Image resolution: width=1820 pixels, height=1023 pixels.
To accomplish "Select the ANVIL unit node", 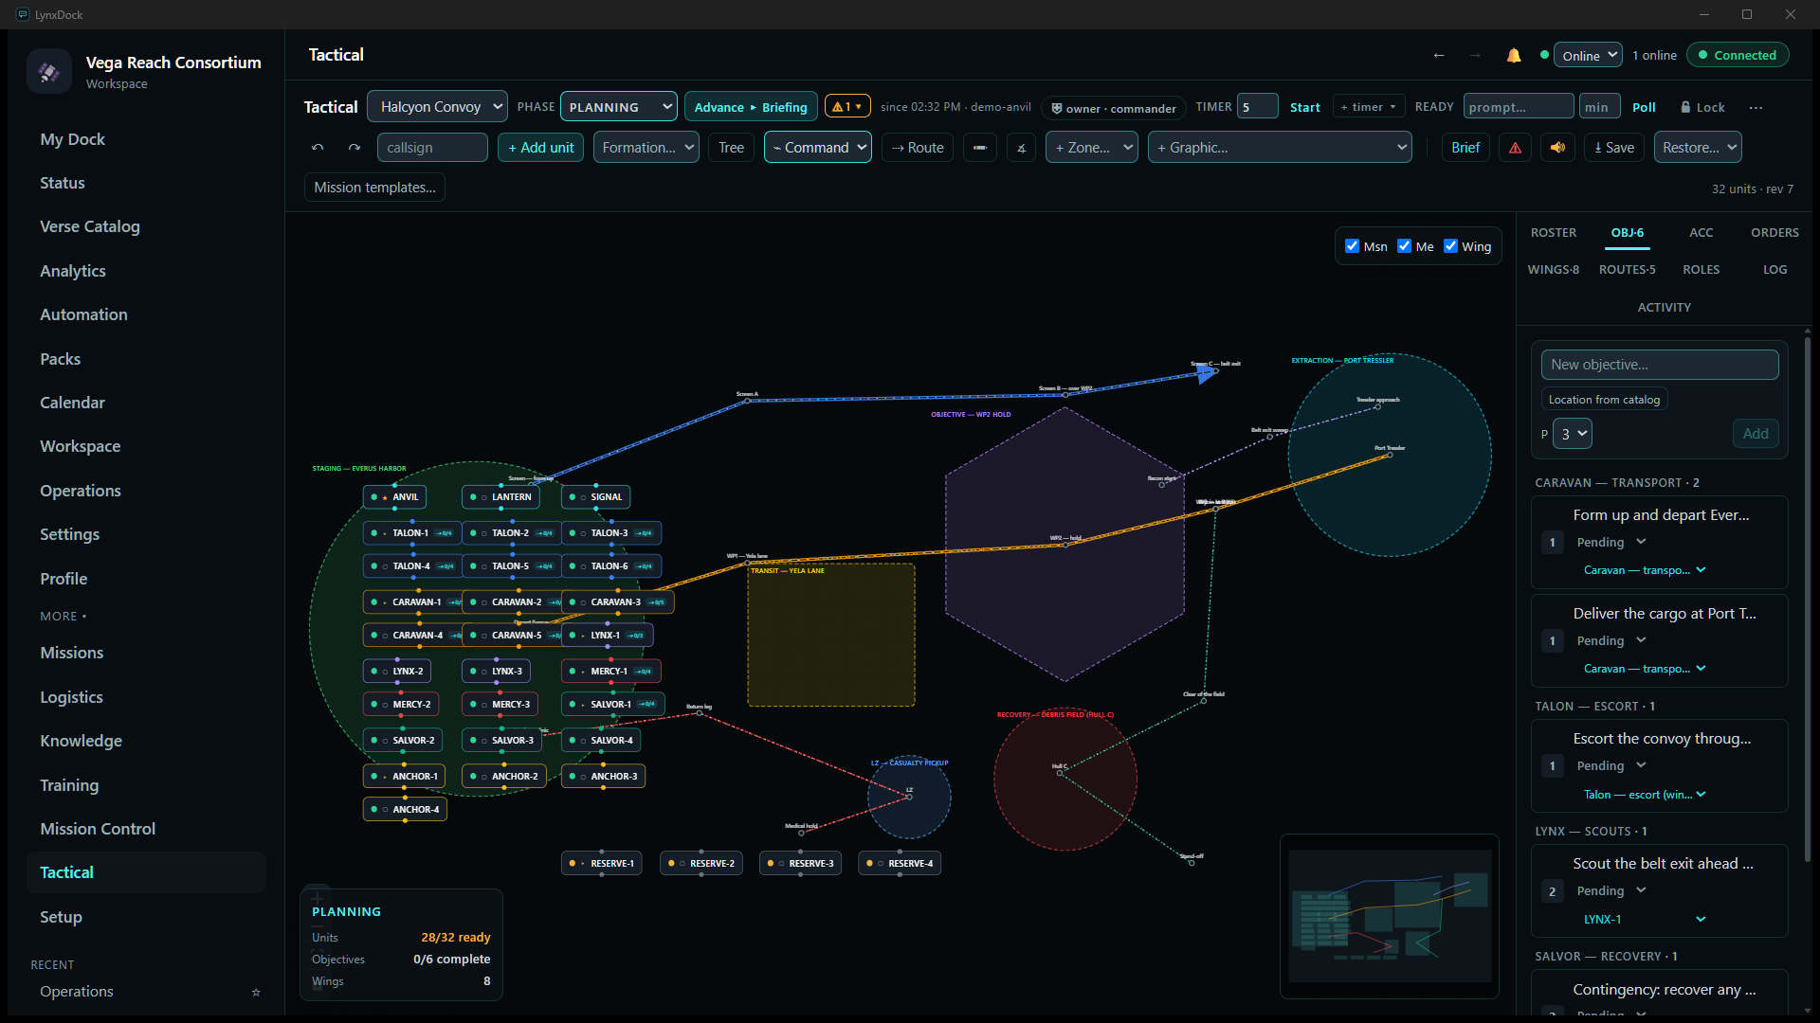I will pos(395,497).
